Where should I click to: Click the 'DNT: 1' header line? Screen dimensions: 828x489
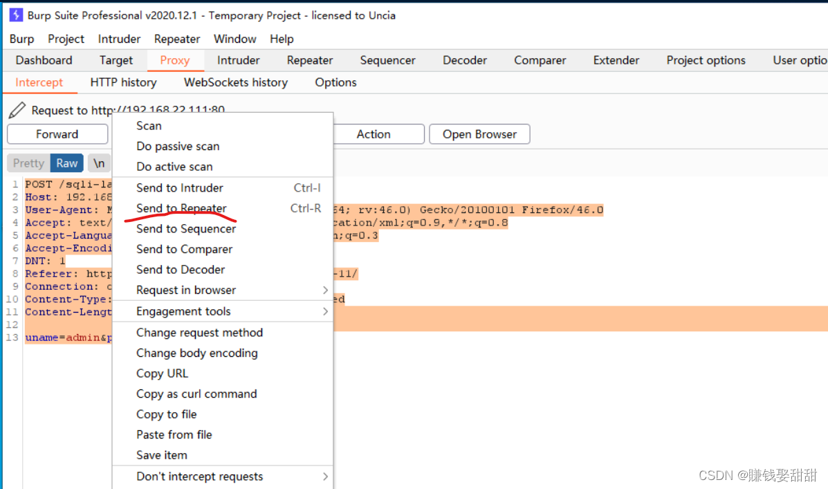coord(46,261)
